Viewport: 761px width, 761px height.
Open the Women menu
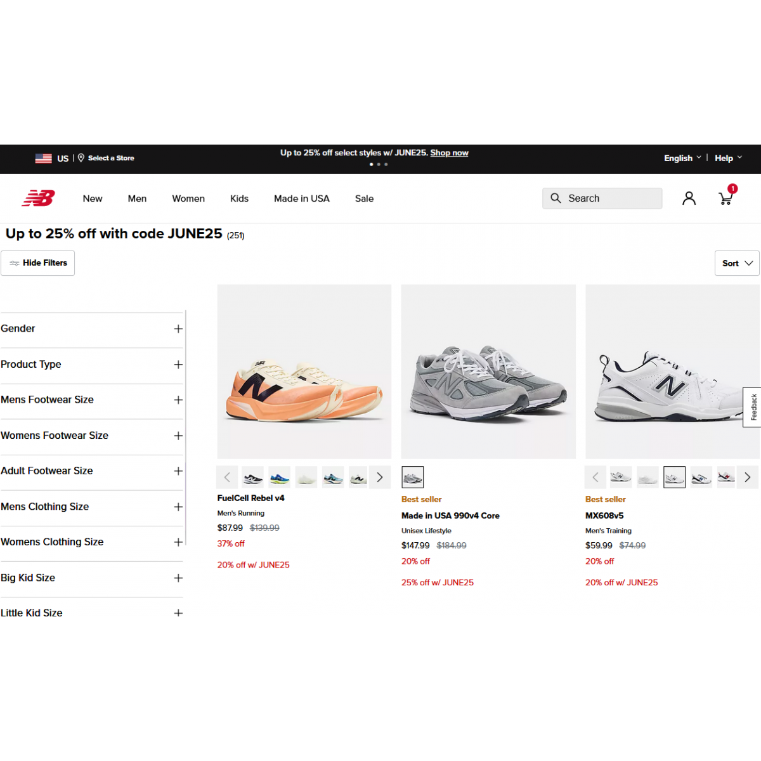pos(188,198)
